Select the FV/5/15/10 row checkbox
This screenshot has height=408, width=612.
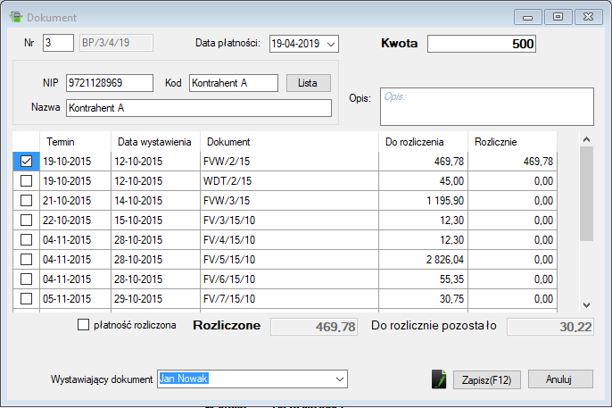tap(26, 260)
